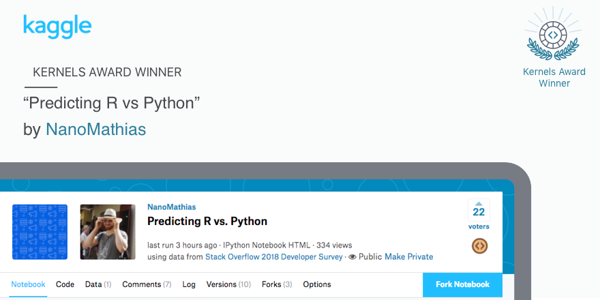Image resolution: width=600 pixels, height=300 pixels.
Task: View the Comments (7) tab
Action: 147,284
